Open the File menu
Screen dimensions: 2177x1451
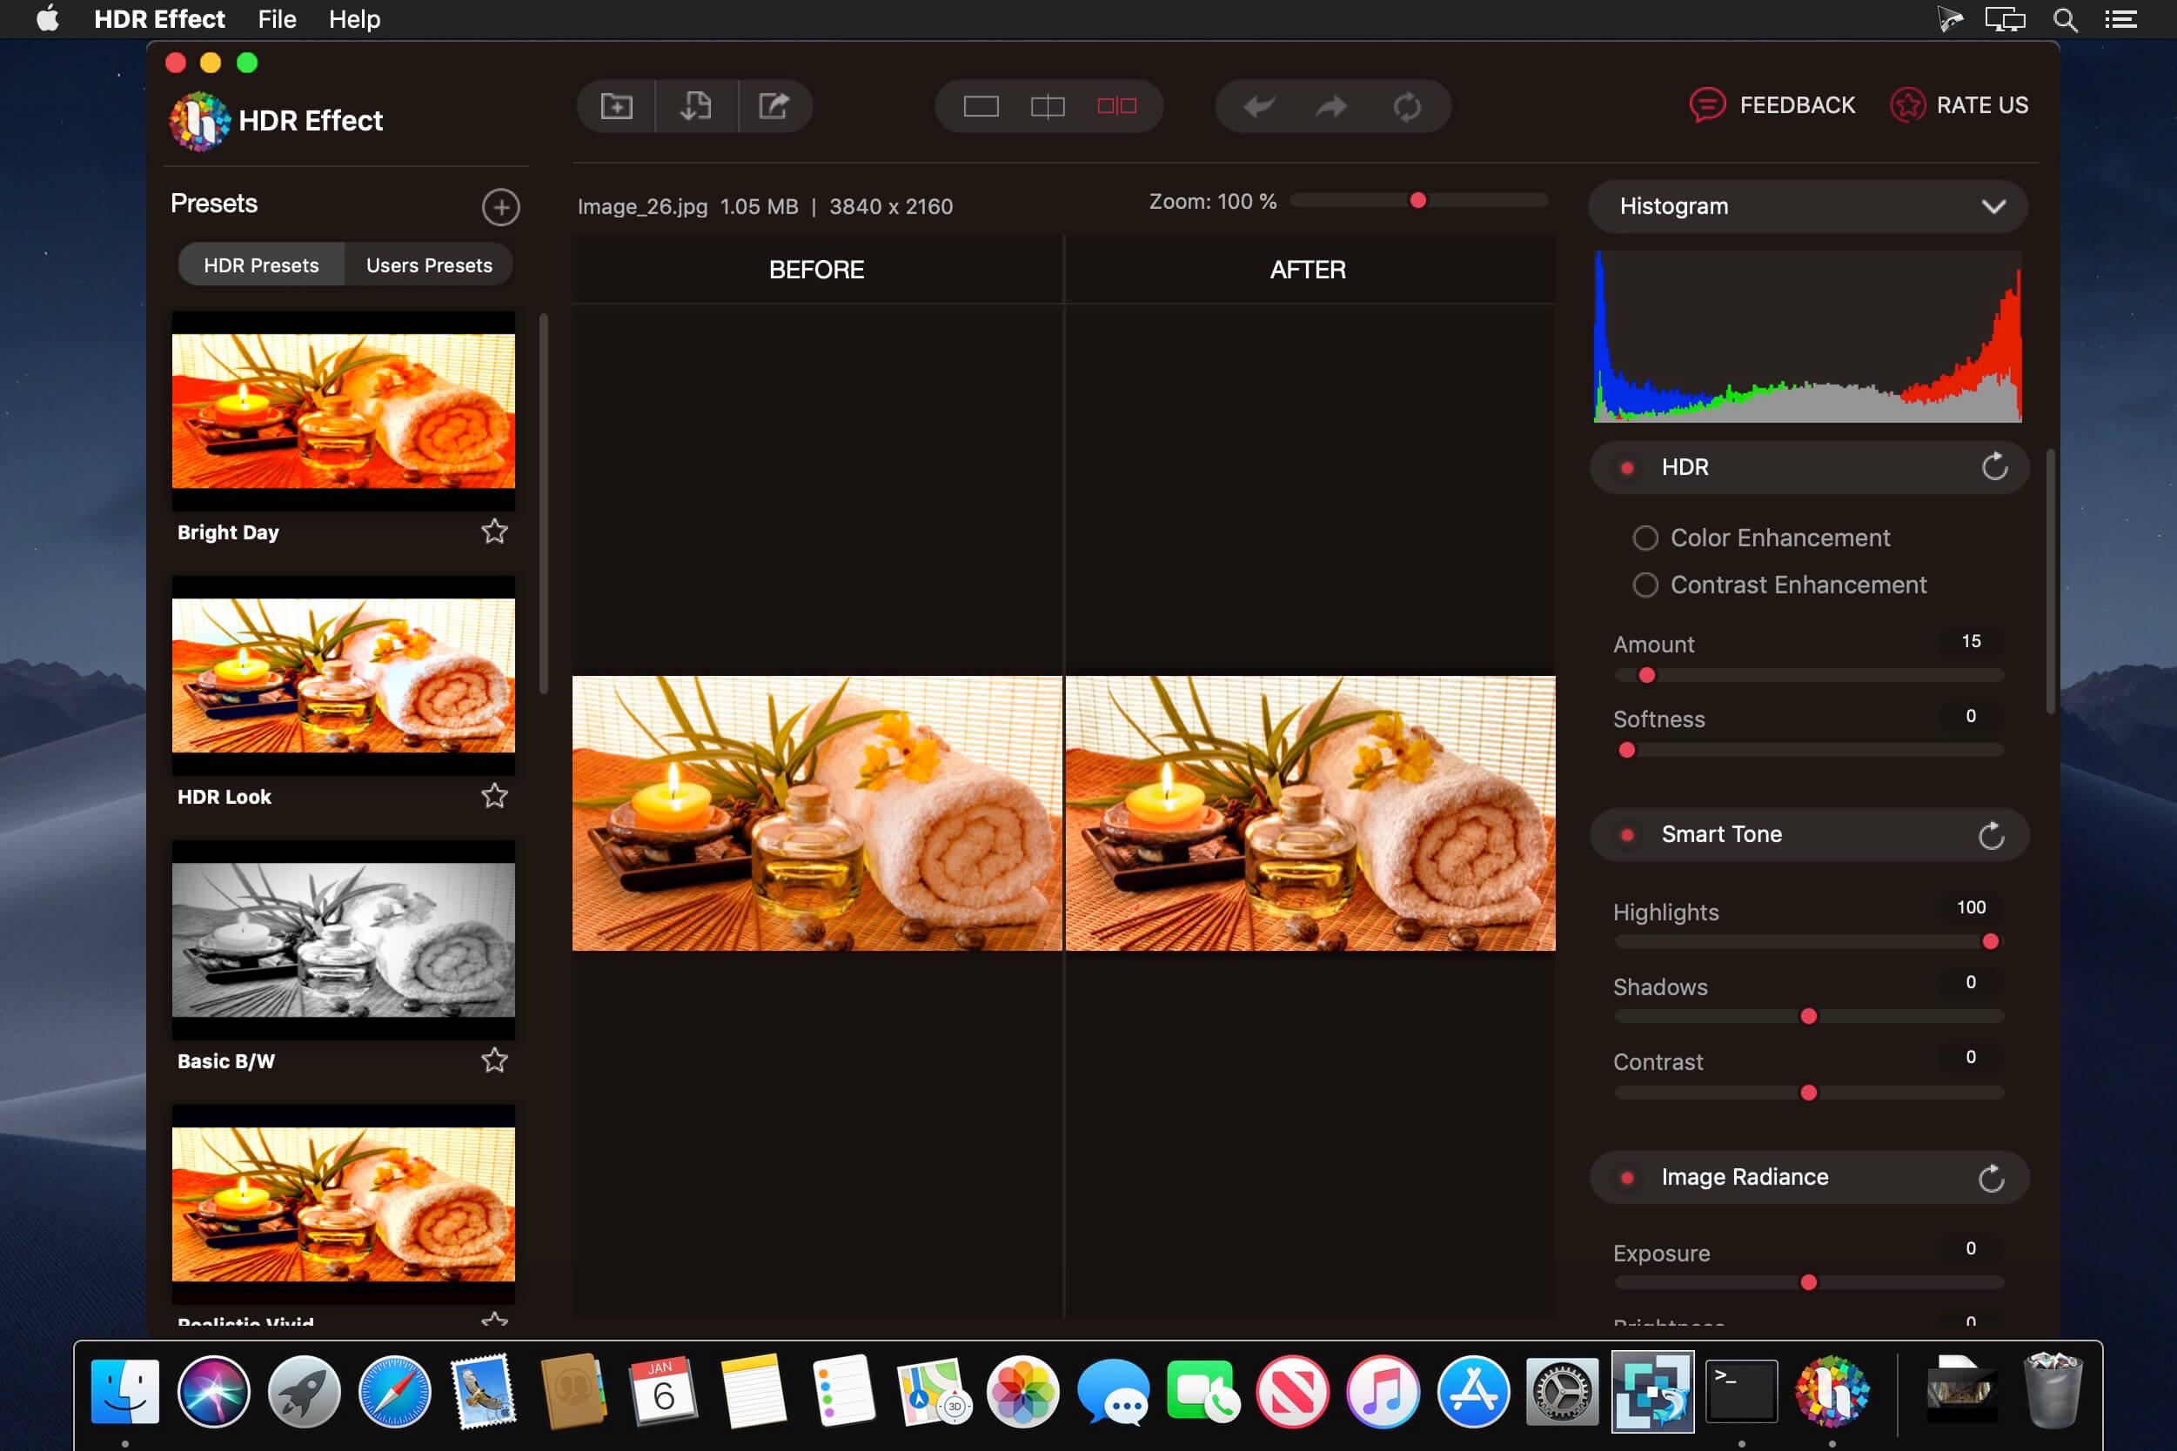[x=277, y=19]
